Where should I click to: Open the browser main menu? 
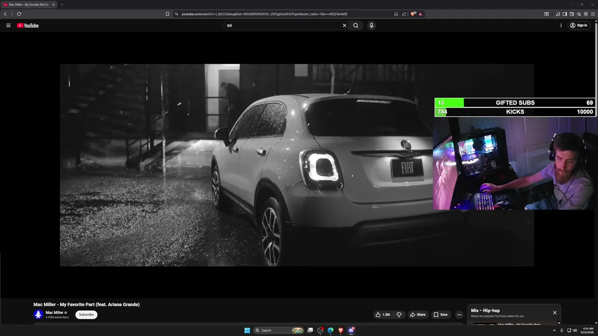pos(593,14)
